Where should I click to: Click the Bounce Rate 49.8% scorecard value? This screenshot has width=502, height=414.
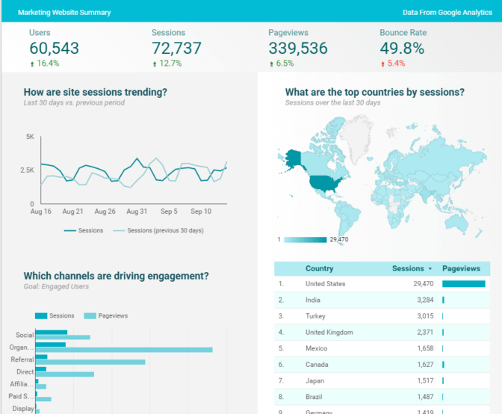point(402,49)
